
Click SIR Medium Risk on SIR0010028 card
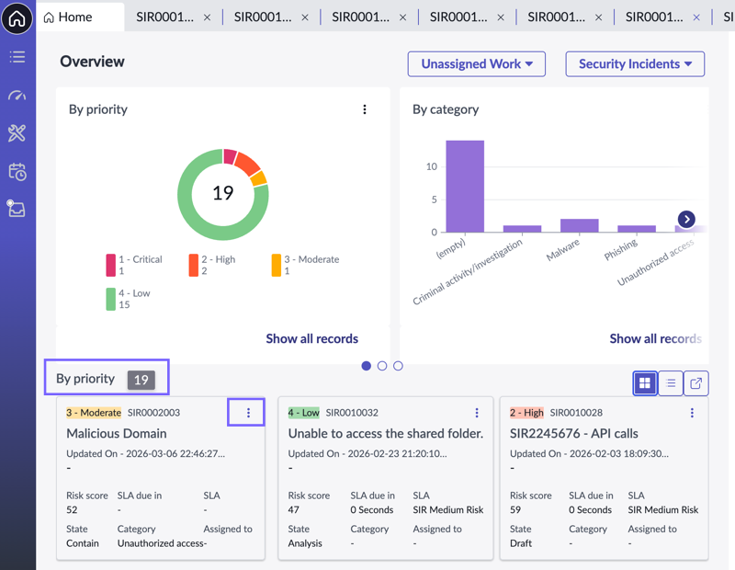(x=663, y=510)
